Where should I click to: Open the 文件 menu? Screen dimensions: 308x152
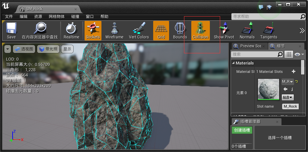(9, 17)
